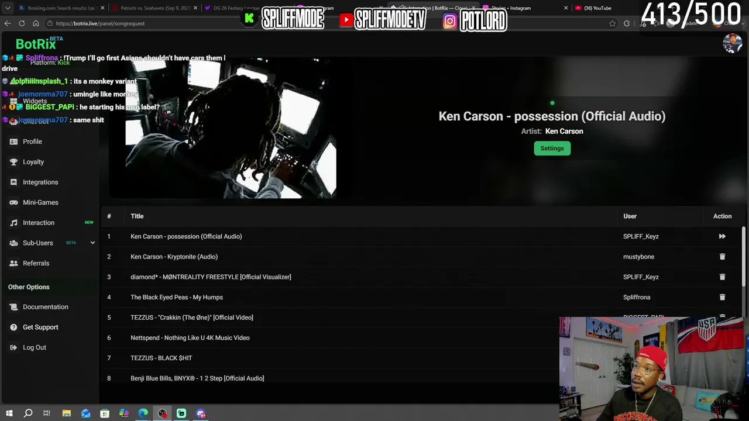Image resolution: width=749 pixels, height=421 pixels.
Task: Bookmark this page with star icon
Action: tap(612, 23)
